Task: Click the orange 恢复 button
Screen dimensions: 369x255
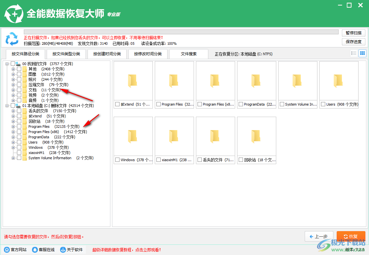Action: pos(351,236)
